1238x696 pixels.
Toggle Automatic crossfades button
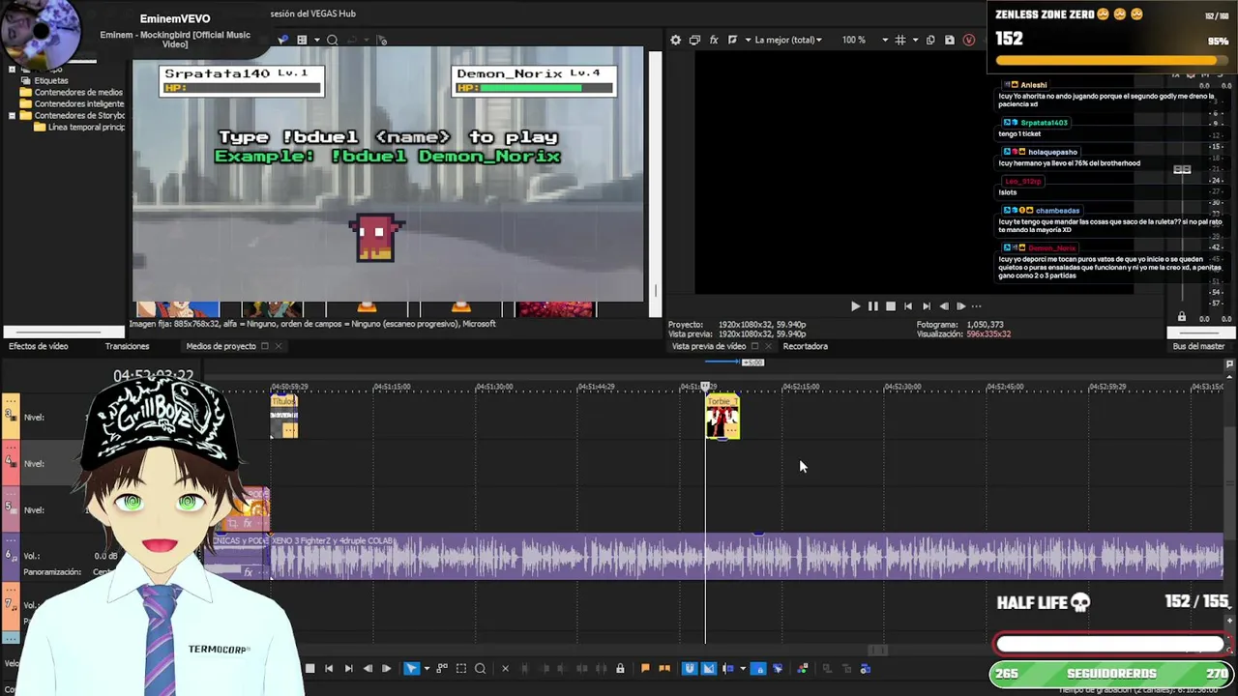[x=708, y=668]
